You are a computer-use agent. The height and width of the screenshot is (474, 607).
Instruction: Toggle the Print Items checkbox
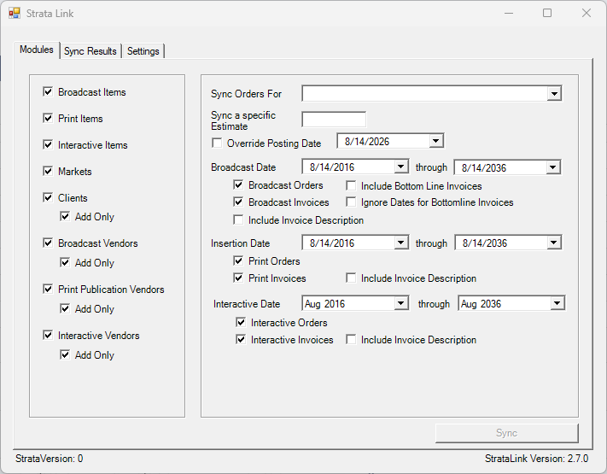click(48, 118)
